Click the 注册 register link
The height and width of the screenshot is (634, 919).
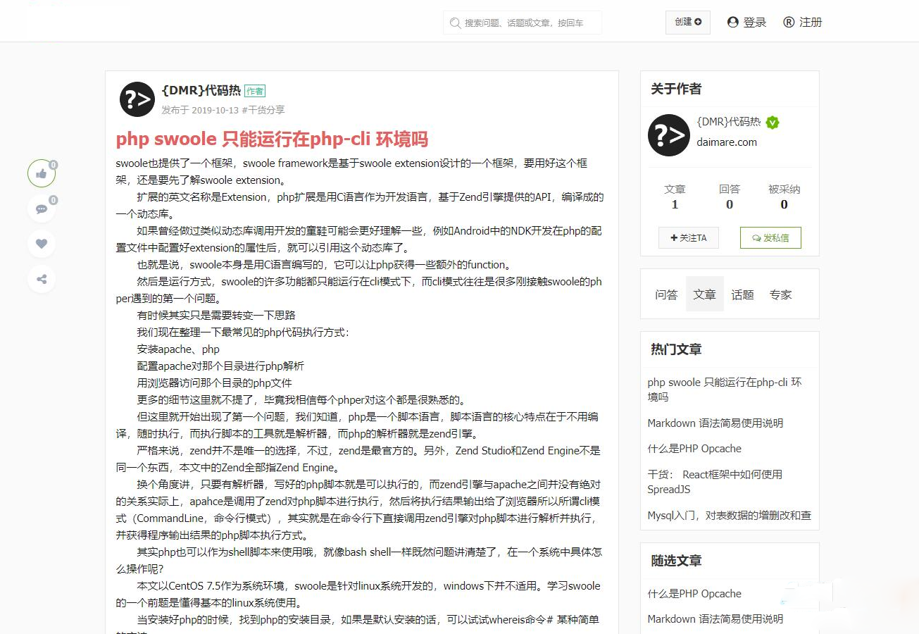click(x=803, y=23)
